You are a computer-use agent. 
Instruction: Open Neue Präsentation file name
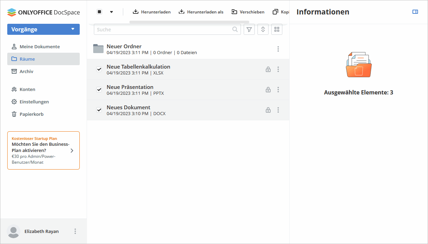pos(130,87)
